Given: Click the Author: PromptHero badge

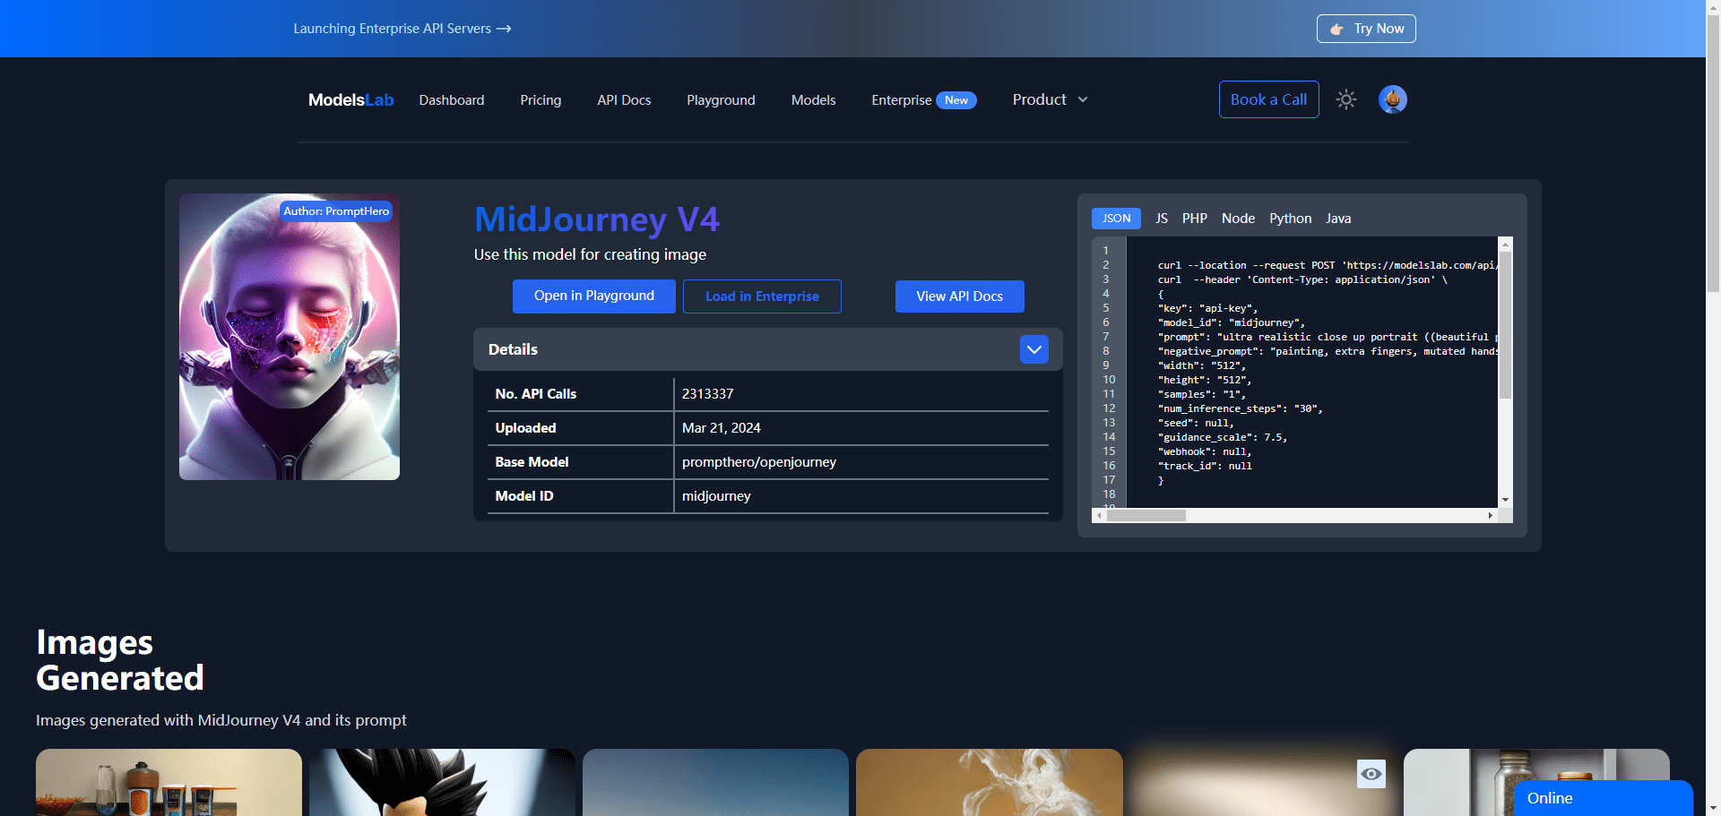Looking at the screenshot, I should click(x=336, y=211).
